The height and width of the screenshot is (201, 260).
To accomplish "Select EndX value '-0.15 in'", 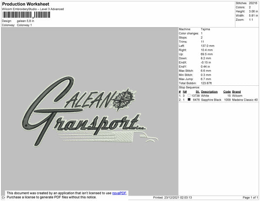I will pyautogui.click(x=205, y=62).
